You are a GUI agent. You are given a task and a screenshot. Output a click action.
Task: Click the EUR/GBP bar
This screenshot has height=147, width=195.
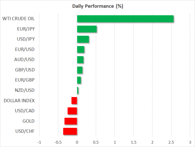[79, 80]
